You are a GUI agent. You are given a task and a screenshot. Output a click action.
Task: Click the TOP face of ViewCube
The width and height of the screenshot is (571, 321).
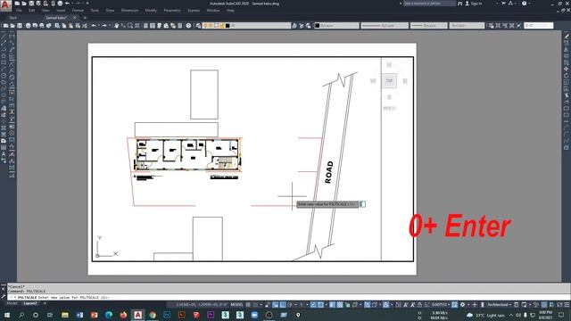[389, 81]
